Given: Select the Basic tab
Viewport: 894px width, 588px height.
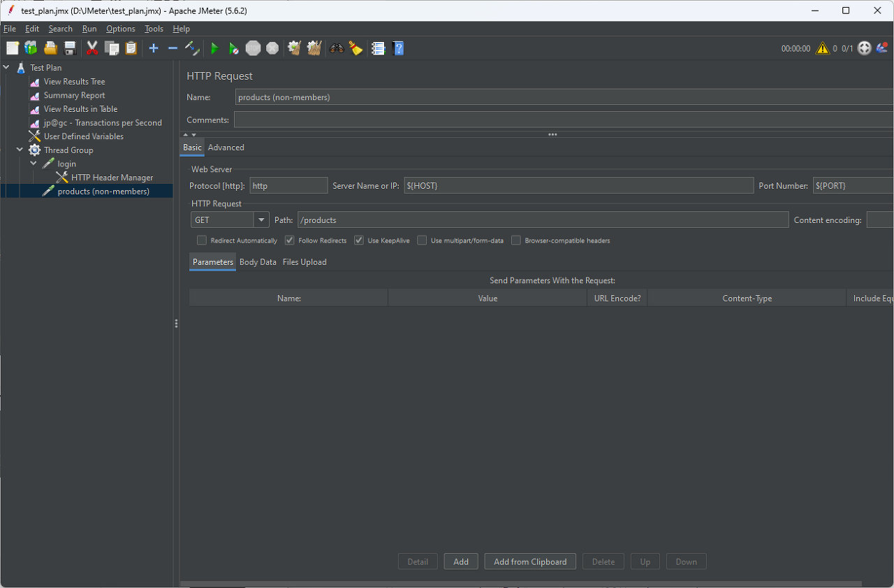Looking at the screenshot, I should pos(192,148).
